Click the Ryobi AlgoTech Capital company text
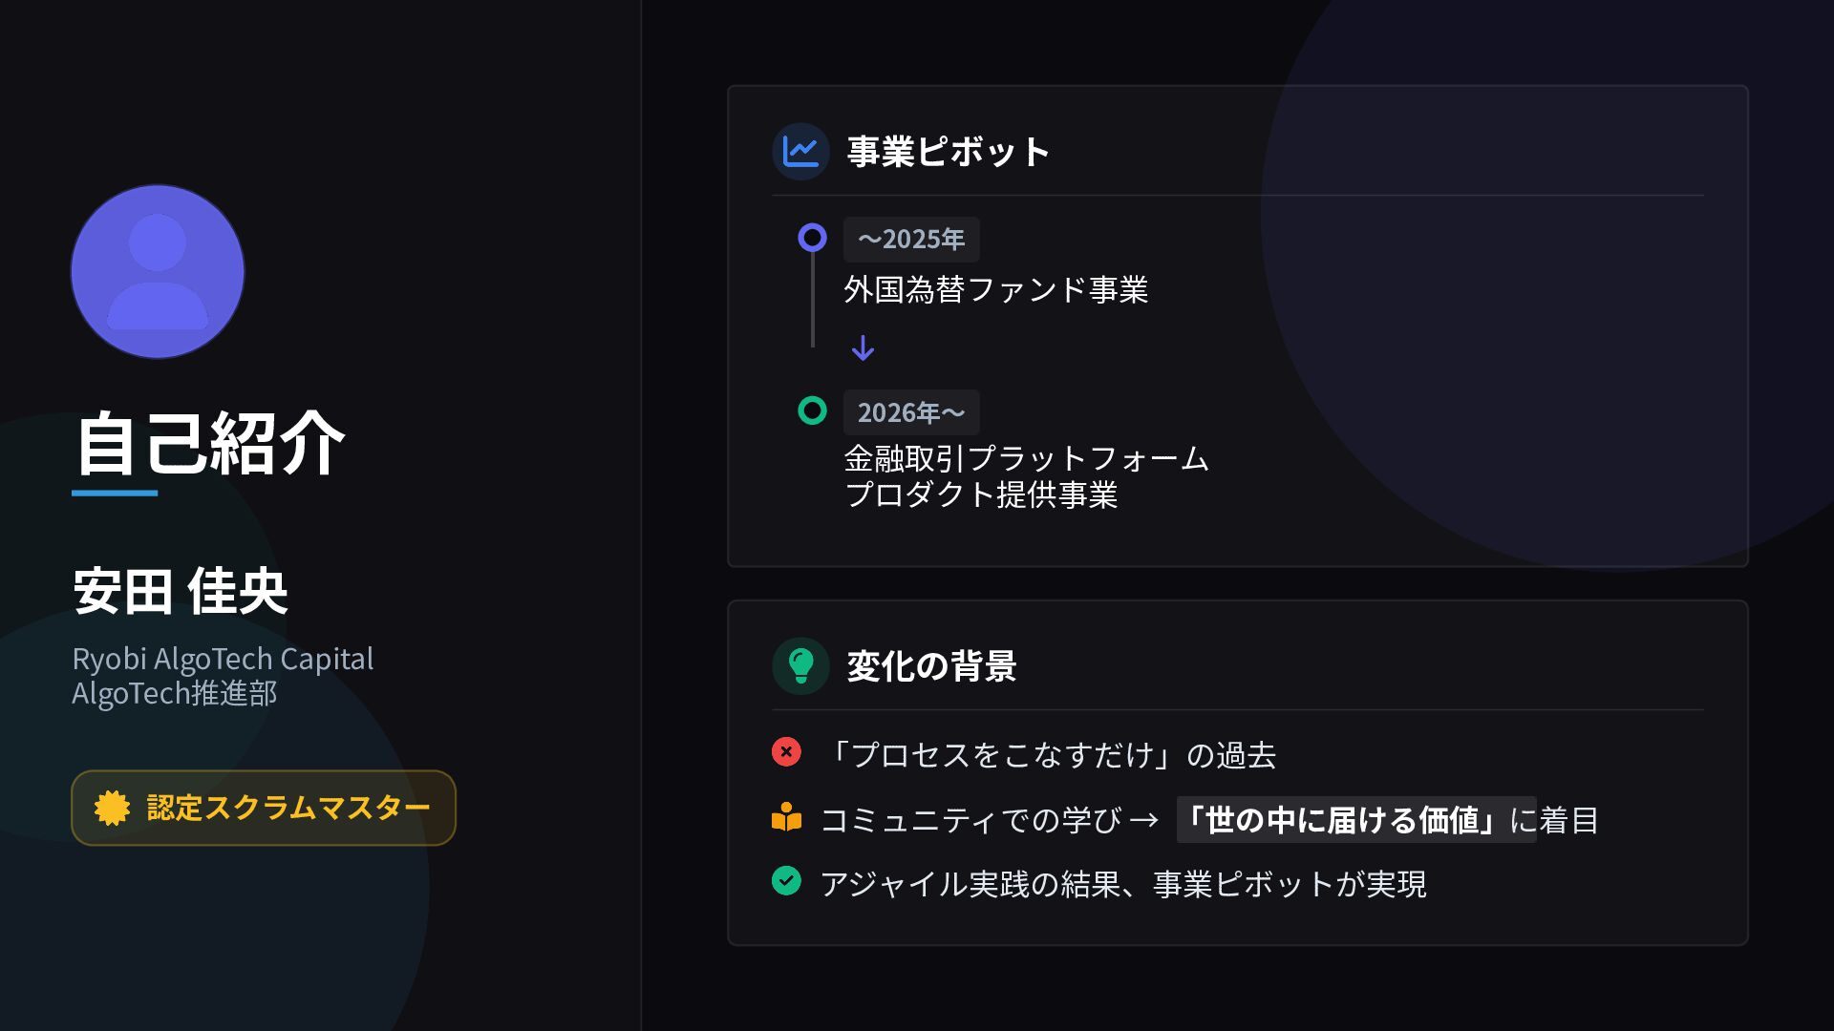This screenshot has height=1031, width=1834. (x=223, y=659)
